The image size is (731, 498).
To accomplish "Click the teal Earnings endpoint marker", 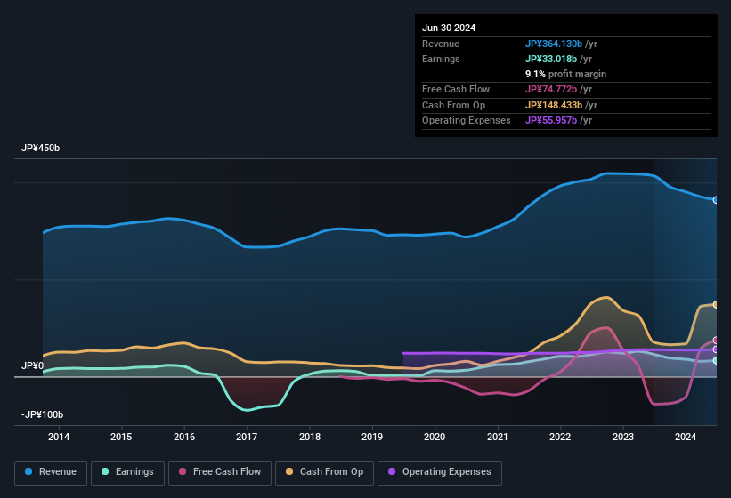I will click(716, 360).
